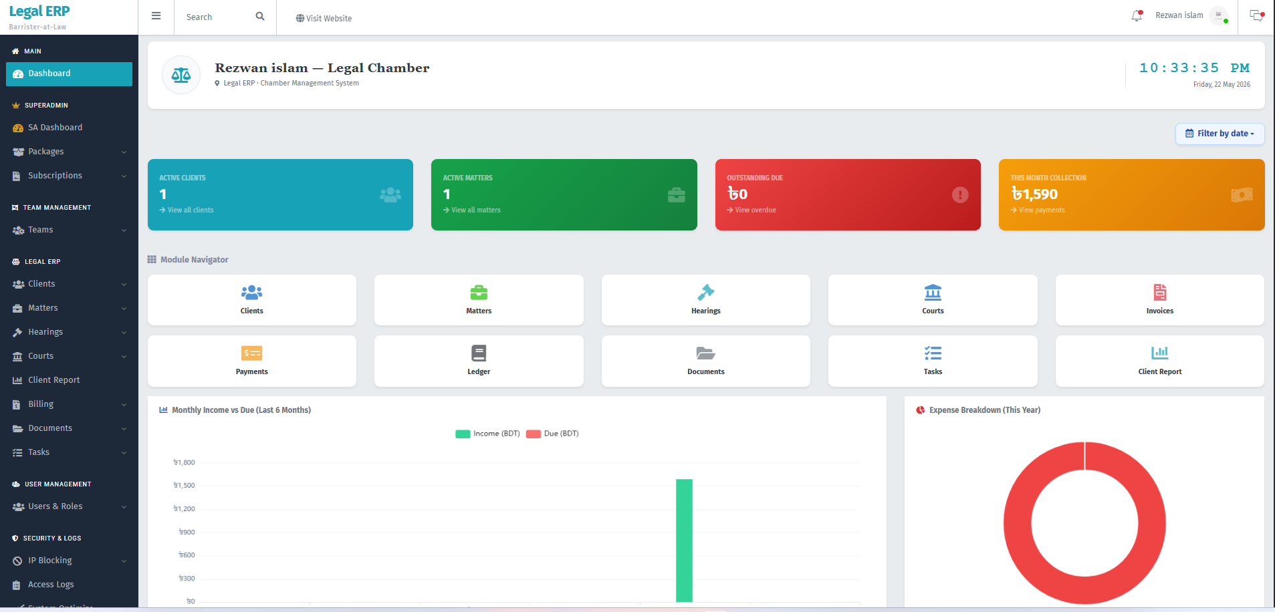Click the Documents module folder icon
The width and height of the screenshot is (1275, 612).
point(706,353)
